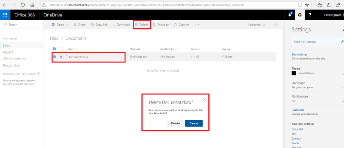Go to browser home page icon
The image size is (344, 148).
tap(32, 5)
